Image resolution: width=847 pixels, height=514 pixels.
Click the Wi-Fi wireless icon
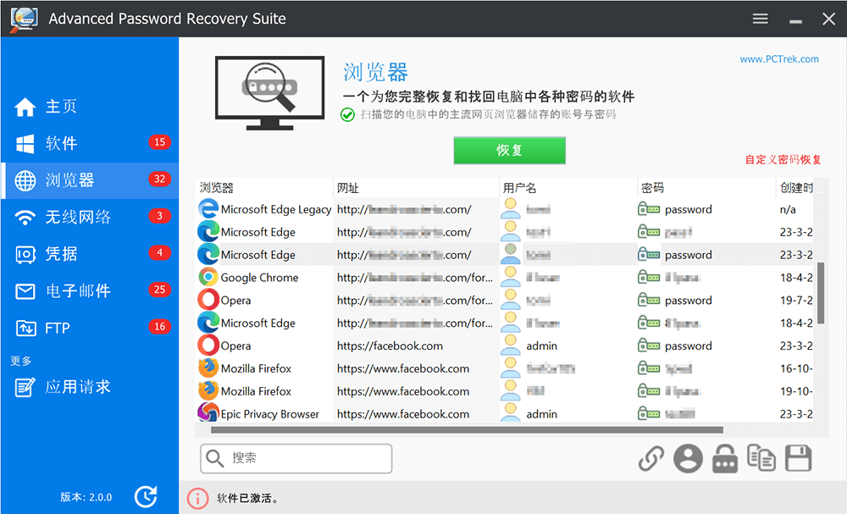tap(25, 217)
